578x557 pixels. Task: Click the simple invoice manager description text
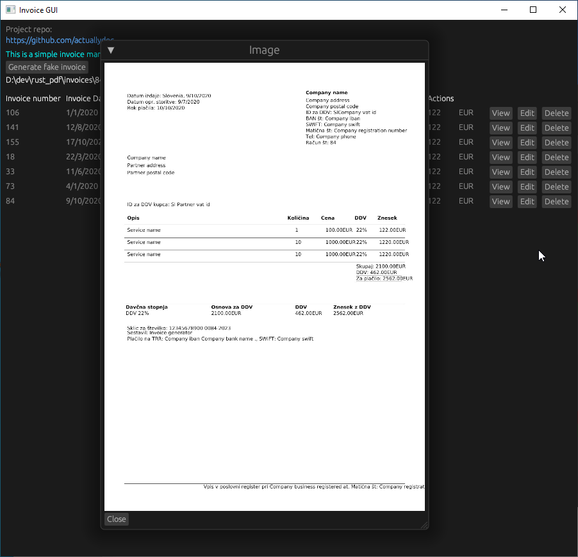(53, 54)
